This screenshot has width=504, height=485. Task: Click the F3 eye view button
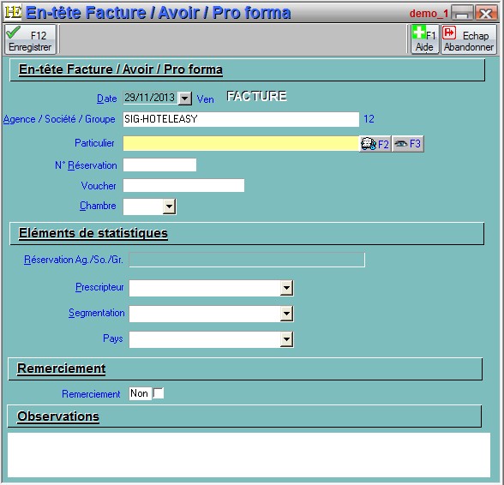pyautogui.click(x=408, y=144)
